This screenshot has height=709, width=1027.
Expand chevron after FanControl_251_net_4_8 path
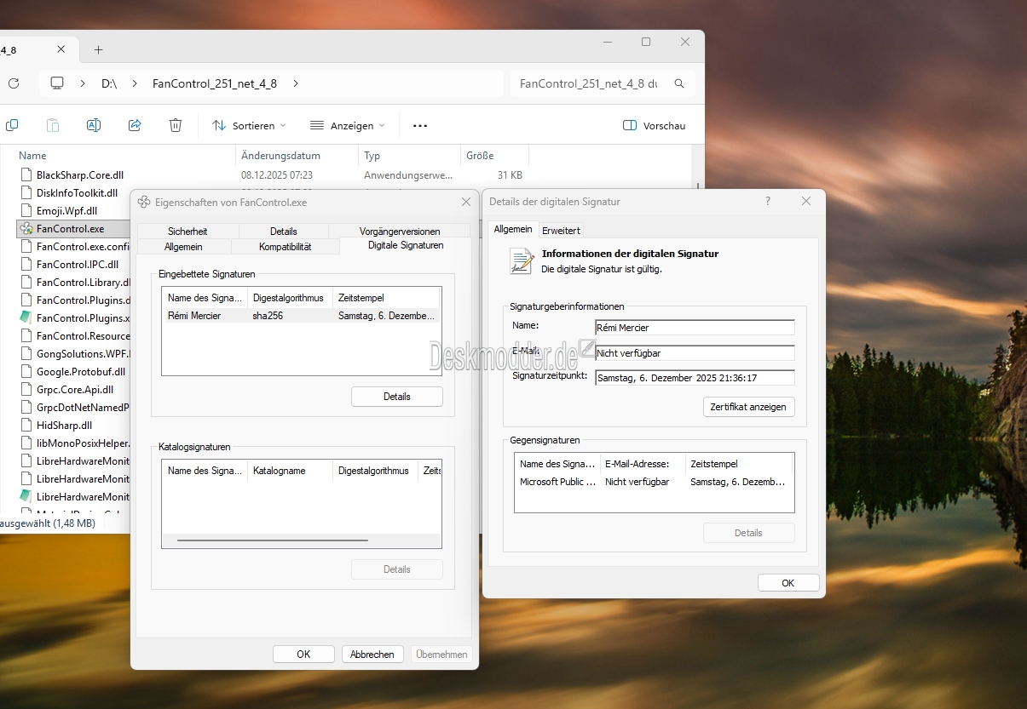(296, 83)
